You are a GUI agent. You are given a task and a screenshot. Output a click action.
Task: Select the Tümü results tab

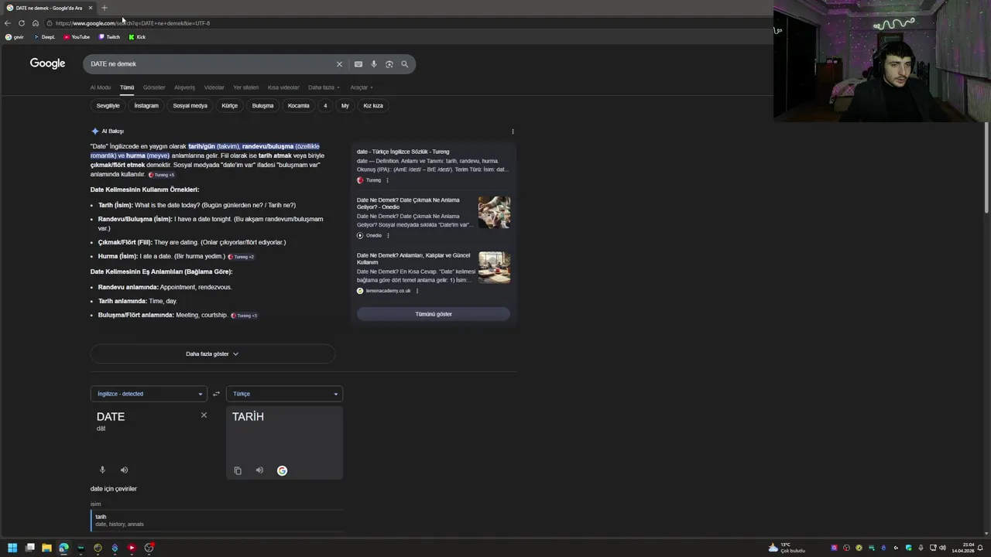pyautogui.click(x=127, y=87)
